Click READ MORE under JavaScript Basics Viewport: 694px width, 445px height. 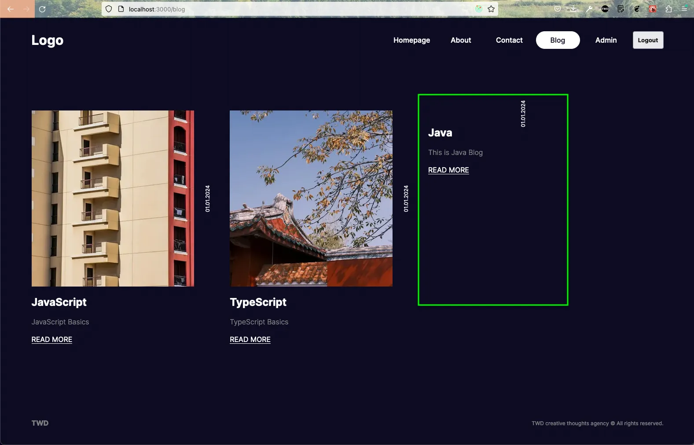(52, 339)
